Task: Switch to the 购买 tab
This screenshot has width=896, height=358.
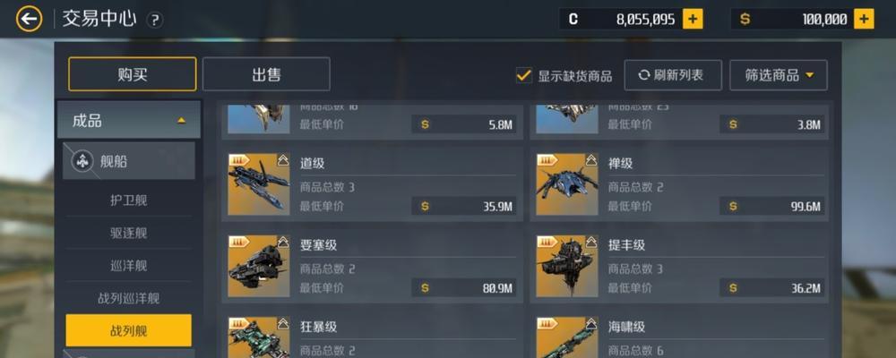Action: point(132,74)
